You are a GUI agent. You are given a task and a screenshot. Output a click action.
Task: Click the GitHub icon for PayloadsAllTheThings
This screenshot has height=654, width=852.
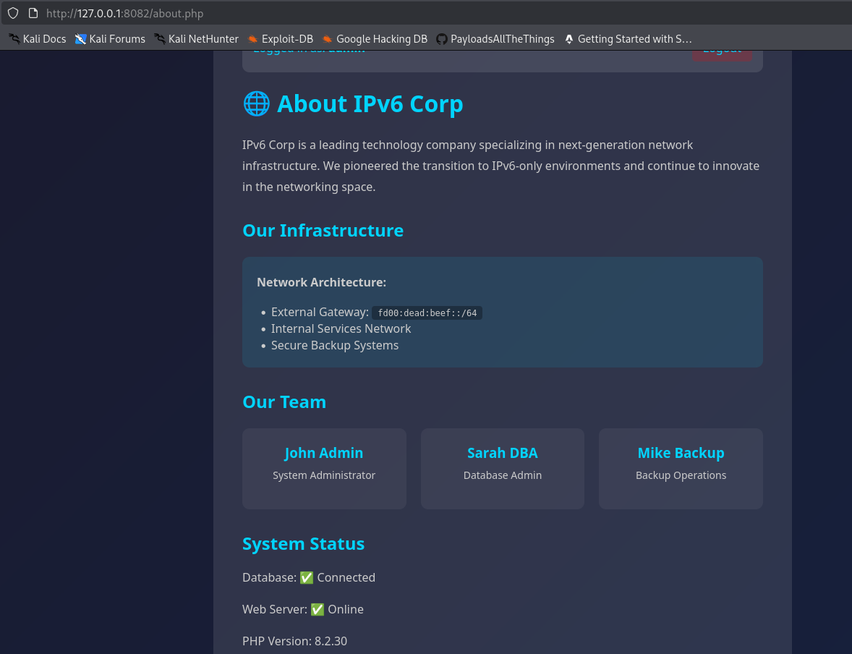pyautogui.click(x=442, y=39)
